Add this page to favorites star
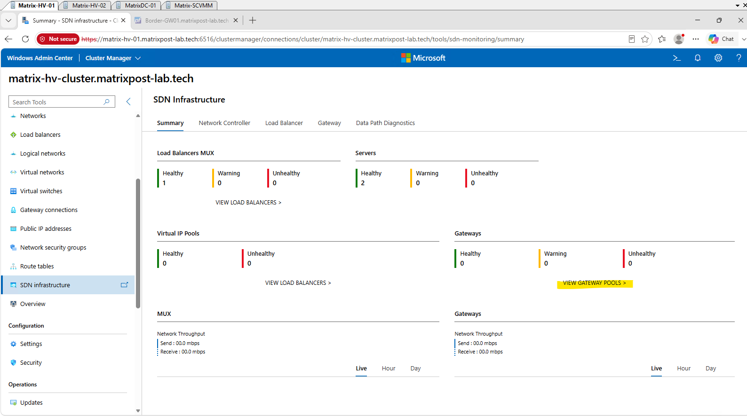 [x=645, y=39]
